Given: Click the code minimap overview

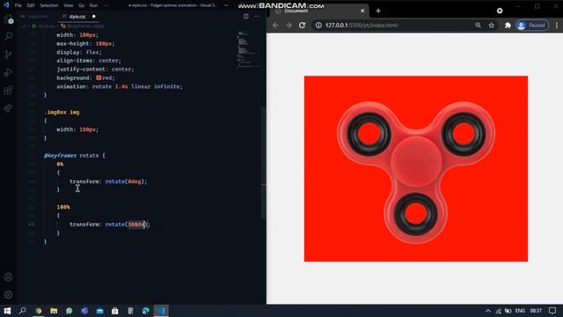Looking at the screenshot, I should (x=248, y=49).
